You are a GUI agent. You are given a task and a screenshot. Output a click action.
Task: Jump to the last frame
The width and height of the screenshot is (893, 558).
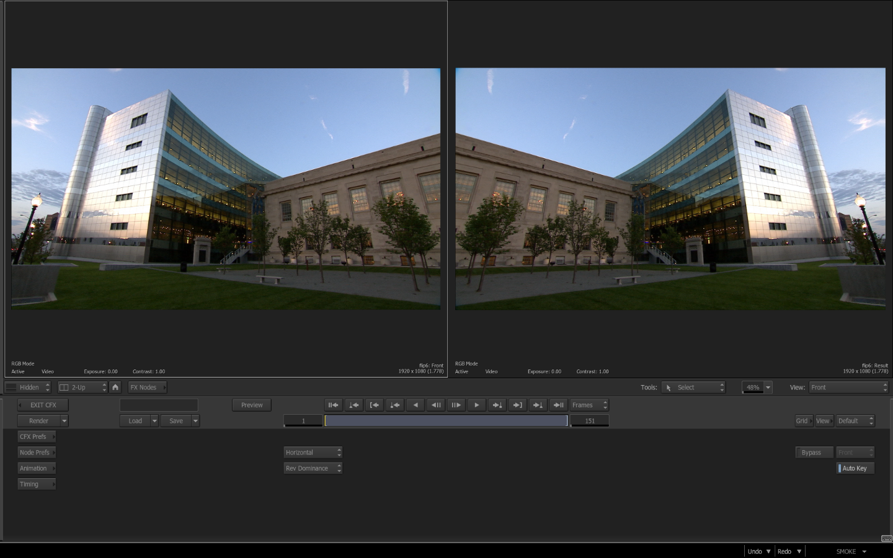point(558,405)
